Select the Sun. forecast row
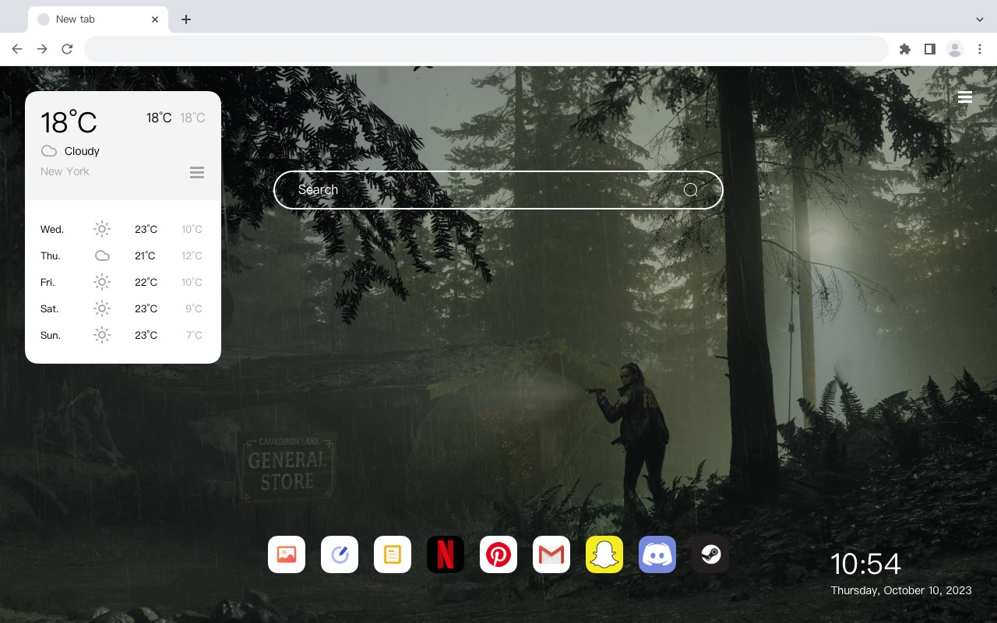 point(122,335)
